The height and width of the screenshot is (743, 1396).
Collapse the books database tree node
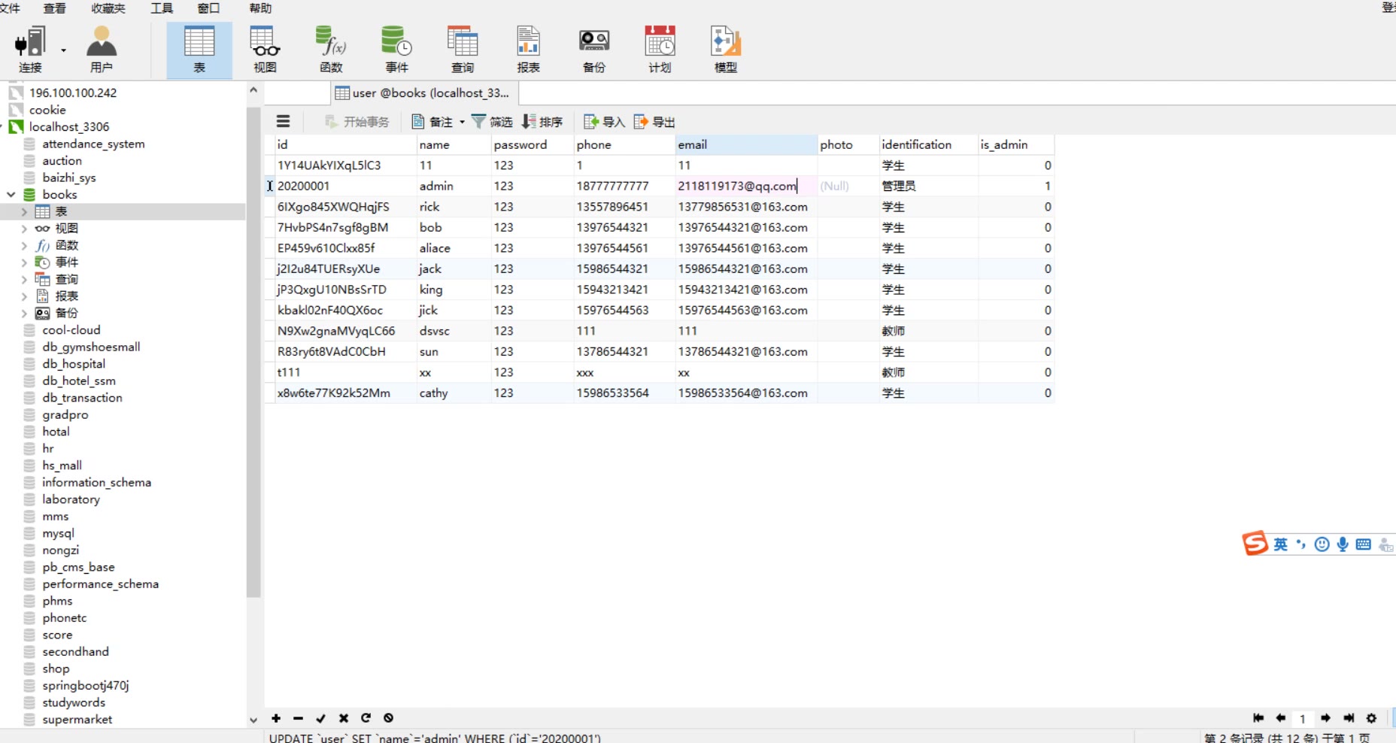11,195
